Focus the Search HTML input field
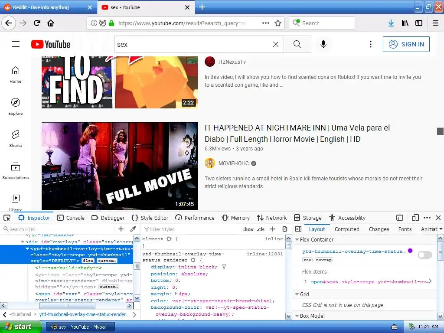The height and width of the screenshot is (333, 444). (58, 229)
